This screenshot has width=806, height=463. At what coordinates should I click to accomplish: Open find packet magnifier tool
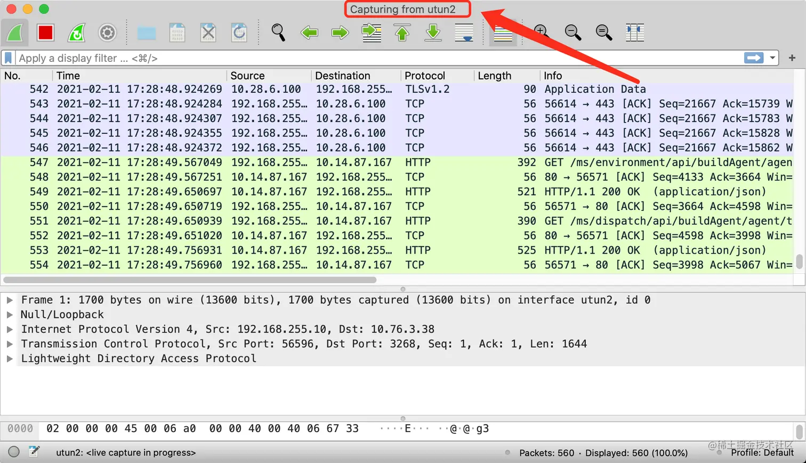pyautogui.click(x=278, y=33)
